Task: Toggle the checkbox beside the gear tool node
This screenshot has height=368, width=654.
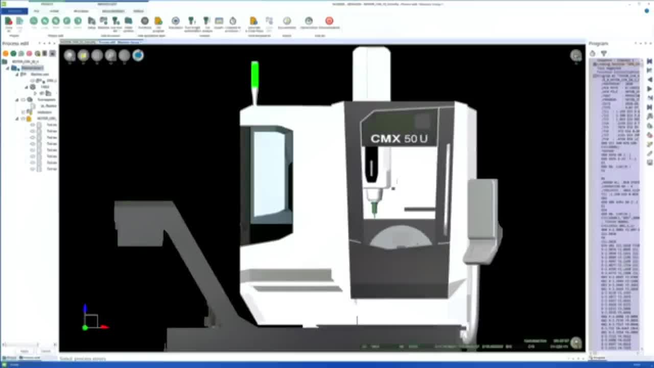Action: click(x=22, y=100)
